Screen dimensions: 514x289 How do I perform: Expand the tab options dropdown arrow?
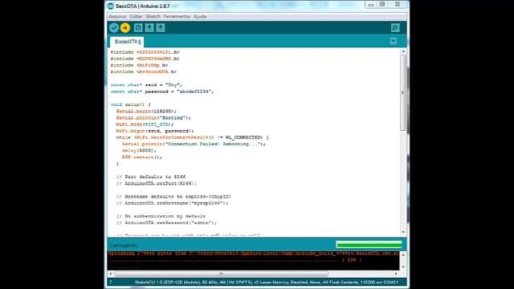pyautogui.click(x=393, y=41)
